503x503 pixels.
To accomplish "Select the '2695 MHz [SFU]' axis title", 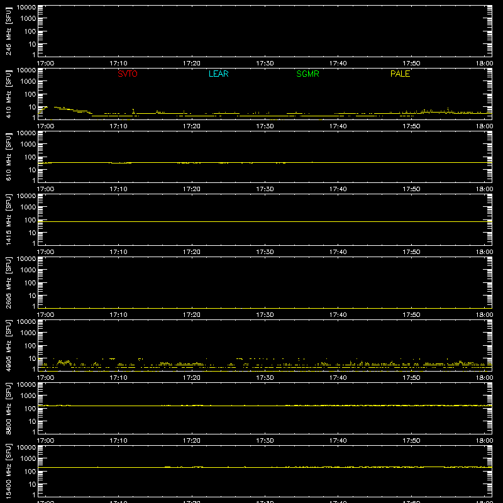I will pyautogui.click(x=8, y=282).
